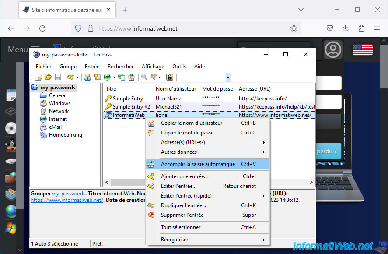Choose Éditer l'entrée... in context menu

coord(207,186)
